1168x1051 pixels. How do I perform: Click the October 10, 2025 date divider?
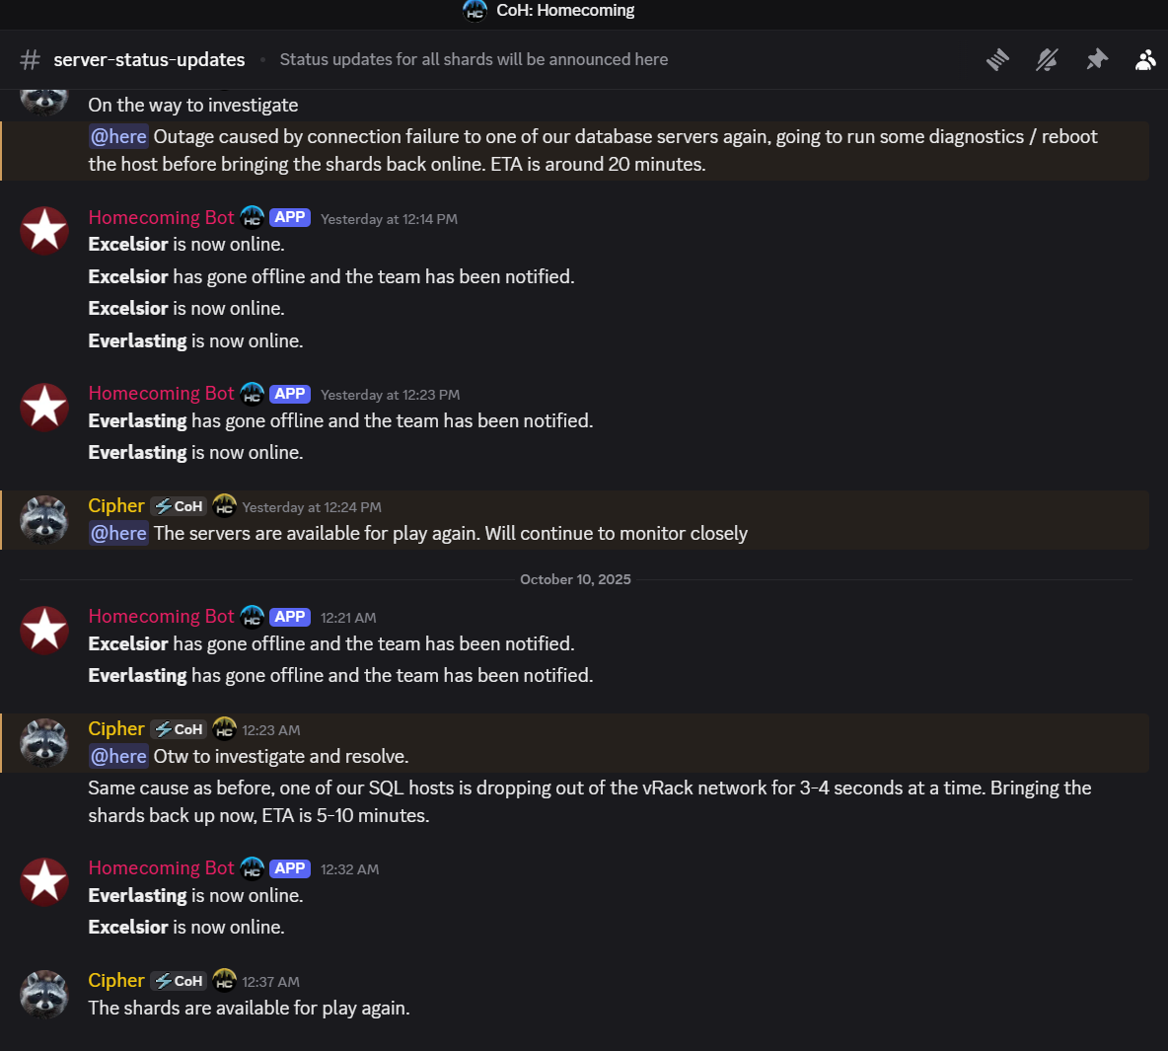tap(575, 579)
